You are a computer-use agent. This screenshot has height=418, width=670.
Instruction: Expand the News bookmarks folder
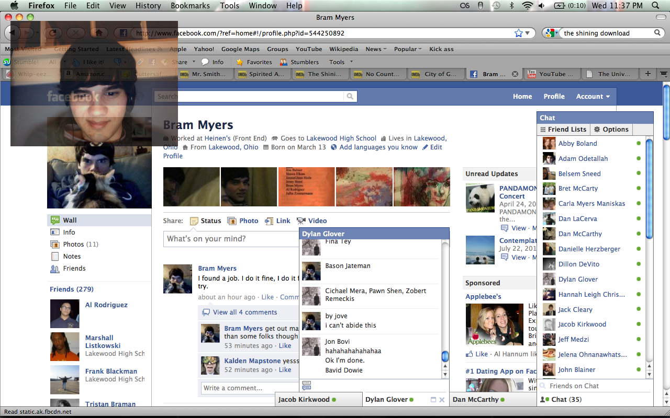(376, 49)
